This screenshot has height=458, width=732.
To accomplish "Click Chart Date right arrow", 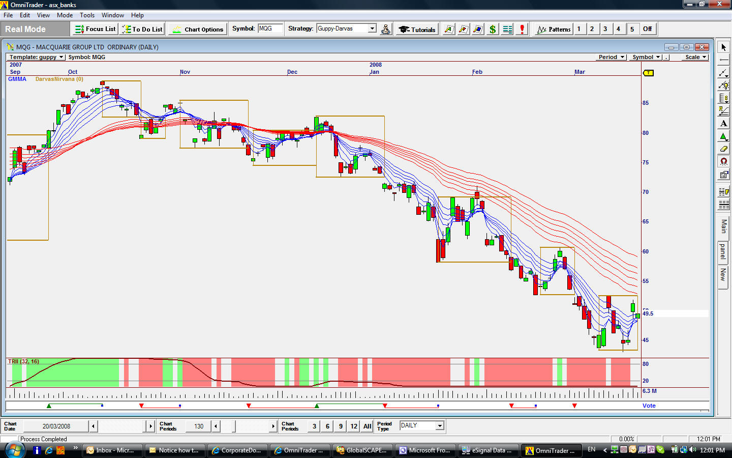I will pyautogui.click(x=150, y=426).
